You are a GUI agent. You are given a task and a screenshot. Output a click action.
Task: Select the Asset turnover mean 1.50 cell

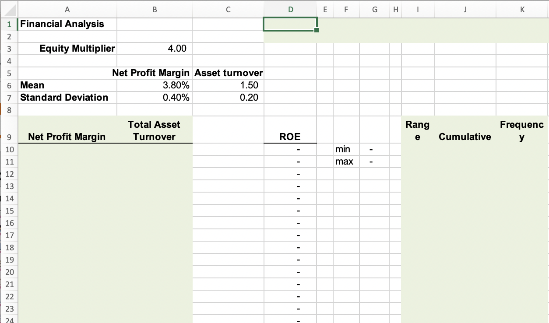tap(228, 85)
